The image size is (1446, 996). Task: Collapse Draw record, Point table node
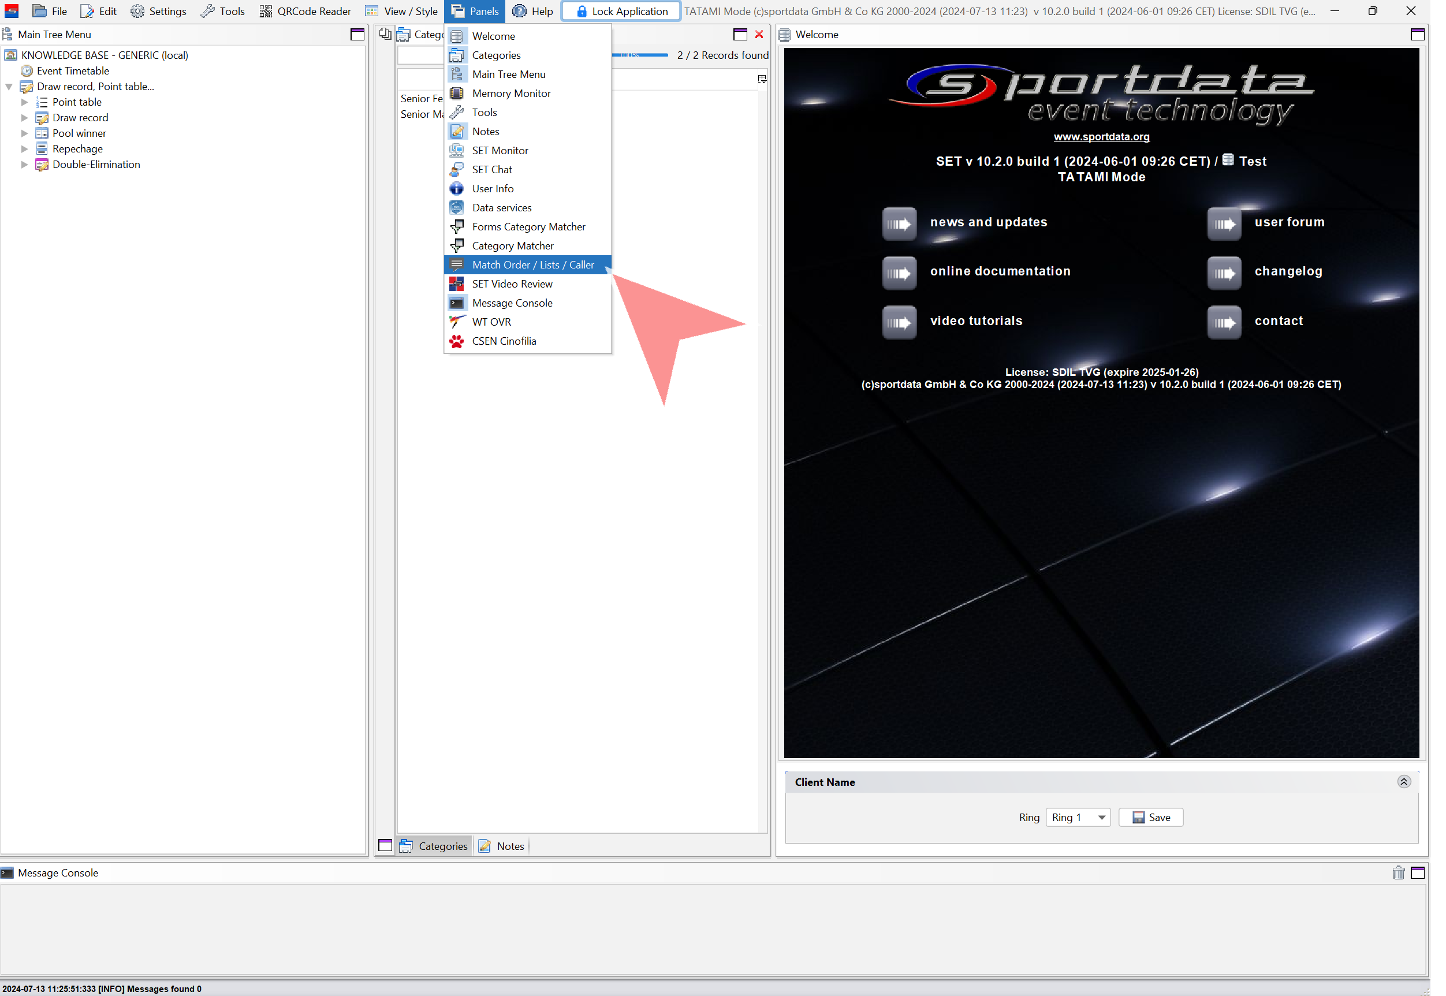pyautogui.click(x=9, y=87)
